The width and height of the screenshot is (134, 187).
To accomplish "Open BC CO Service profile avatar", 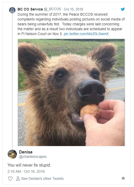I will (12, 10).
